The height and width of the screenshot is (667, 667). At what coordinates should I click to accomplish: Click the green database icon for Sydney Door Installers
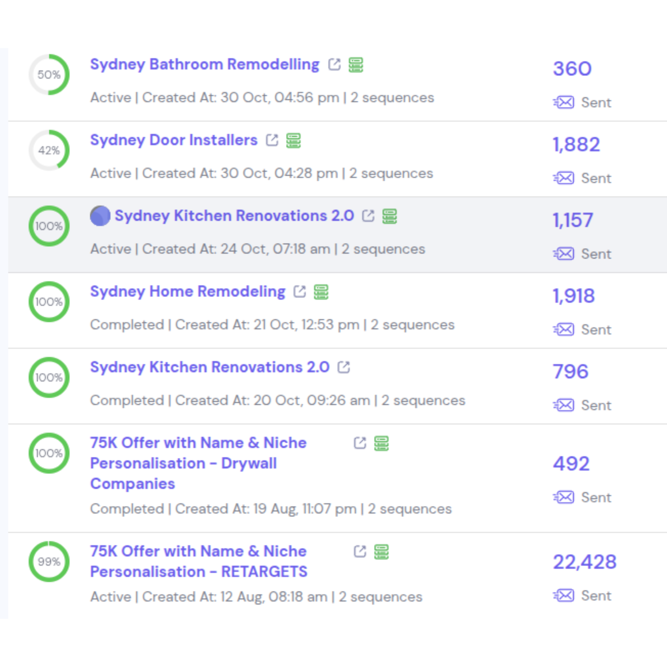293,140
